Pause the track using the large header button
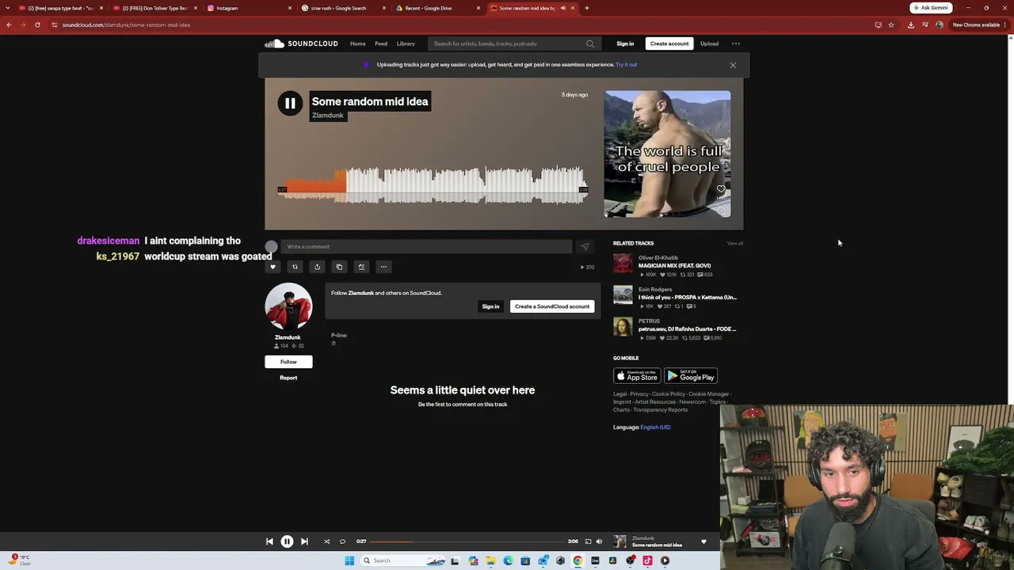Viewport: 1014px width, 570px height. 290,103
